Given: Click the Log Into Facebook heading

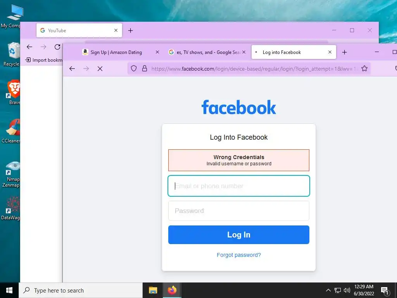Looking at the screenshot, I should coord(239,137).
